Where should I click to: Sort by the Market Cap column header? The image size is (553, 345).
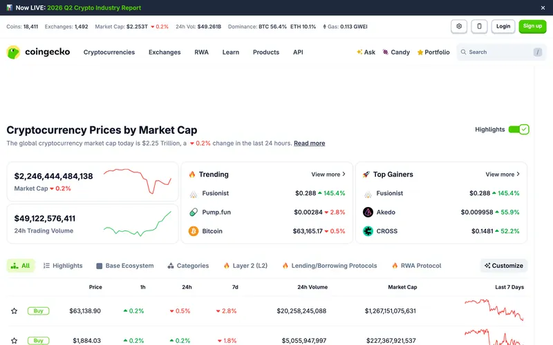pos(402,287)
